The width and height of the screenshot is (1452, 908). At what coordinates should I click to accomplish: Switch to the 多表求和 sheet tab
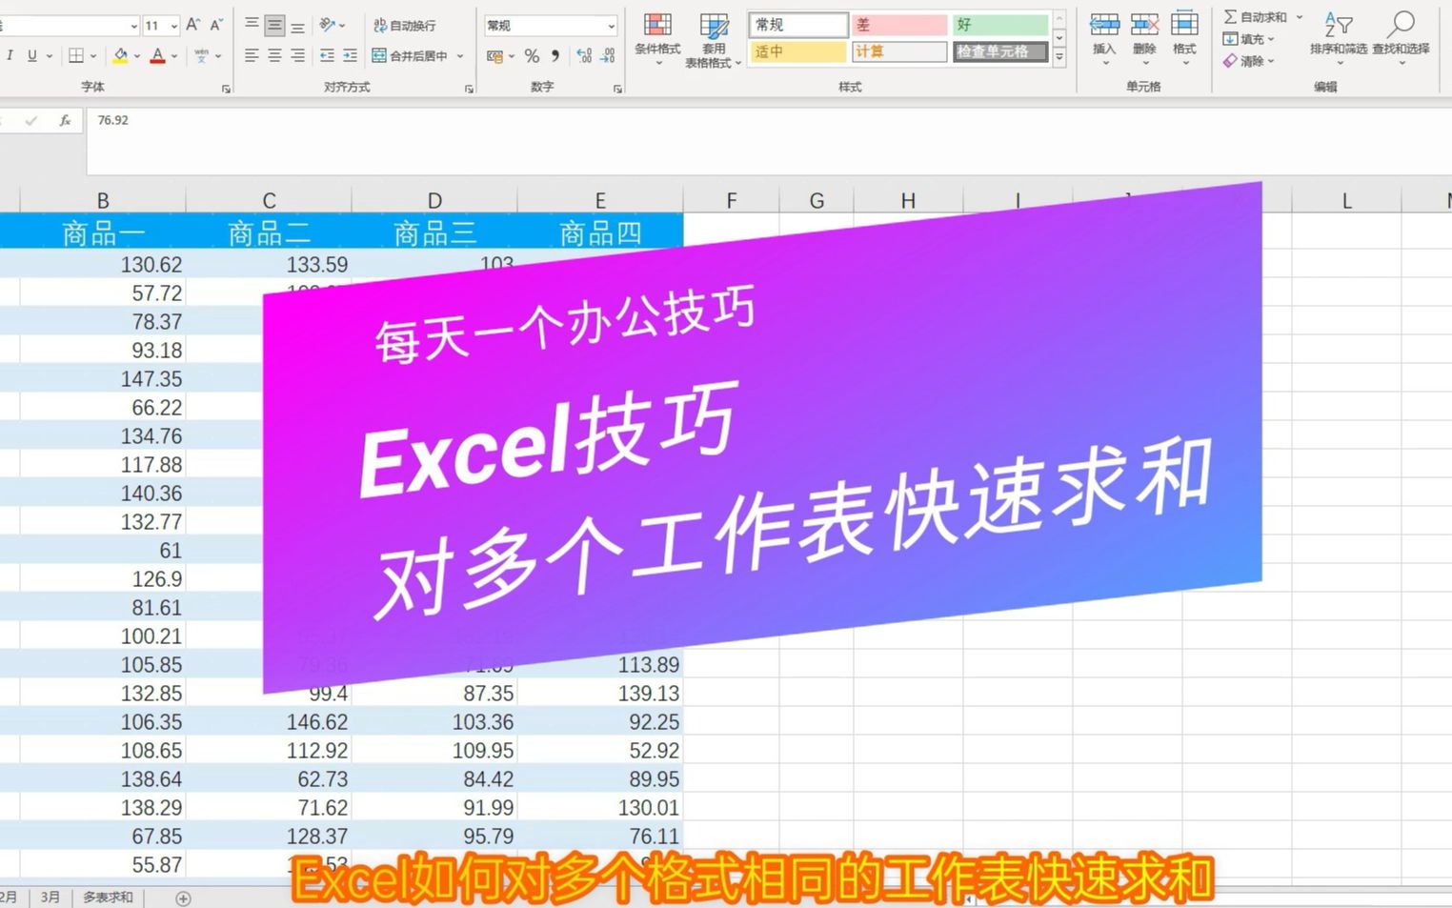coord(108,898)
